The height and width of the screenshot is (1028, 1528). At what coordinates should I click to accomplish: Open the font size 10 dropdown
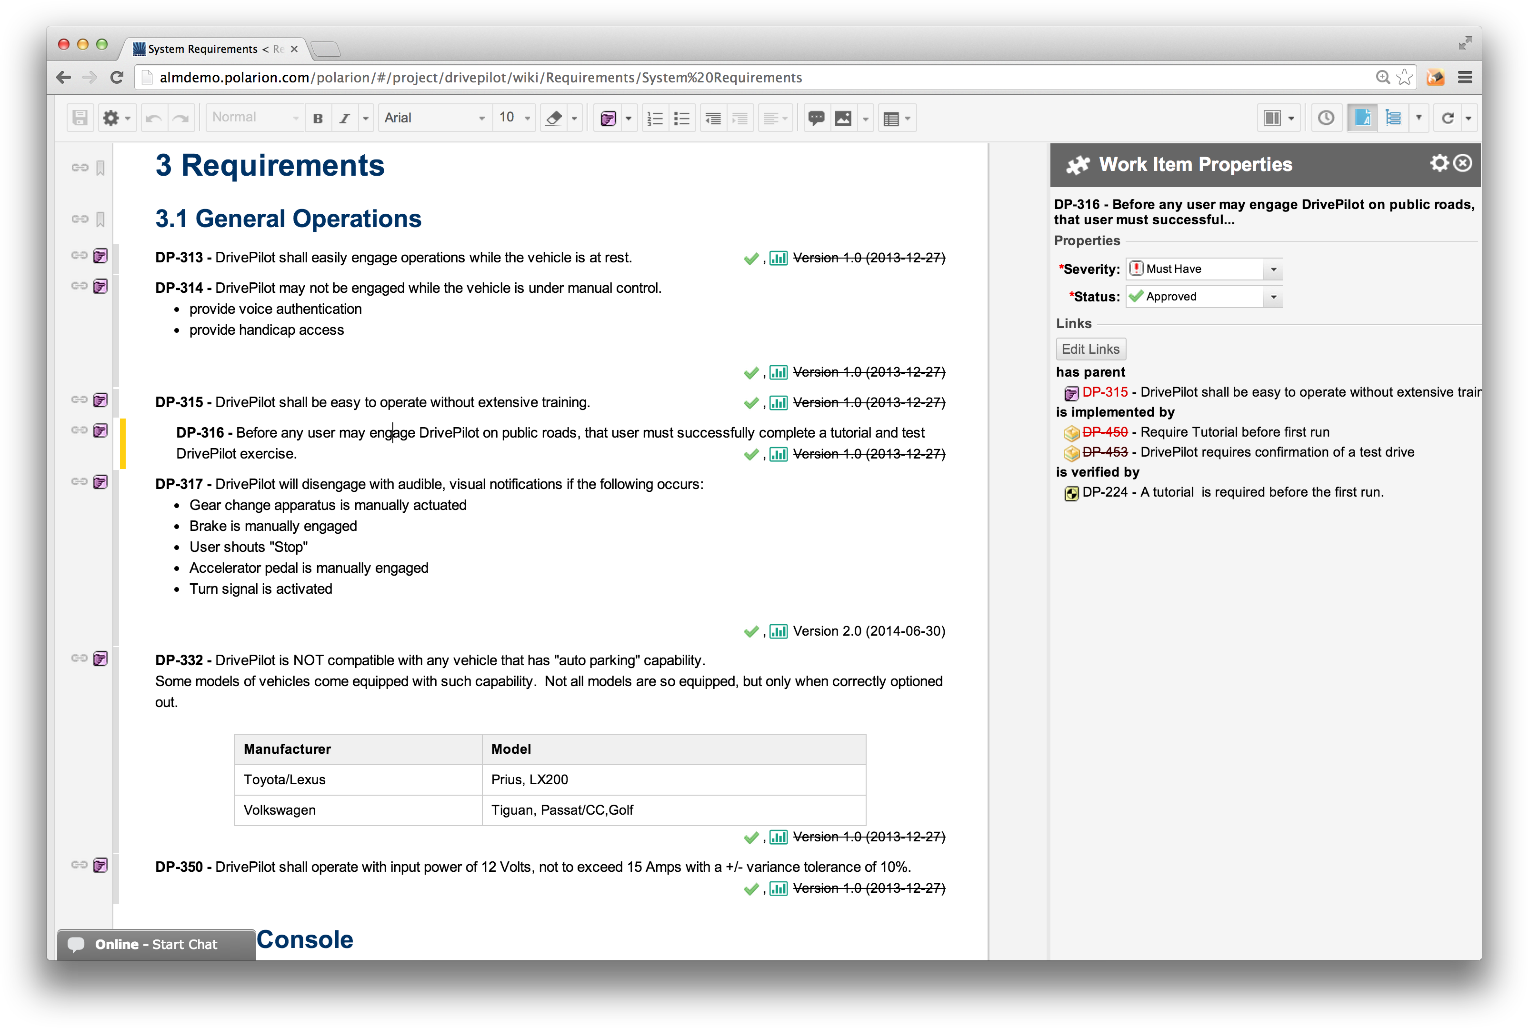(x=515, y=118)
